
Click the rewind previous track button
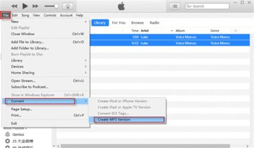coord(14,6)
